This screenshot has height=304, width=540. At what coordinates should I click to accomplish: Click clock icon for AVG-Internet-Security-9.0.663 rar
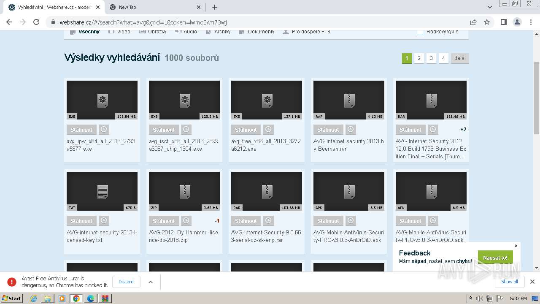point(268,221)
